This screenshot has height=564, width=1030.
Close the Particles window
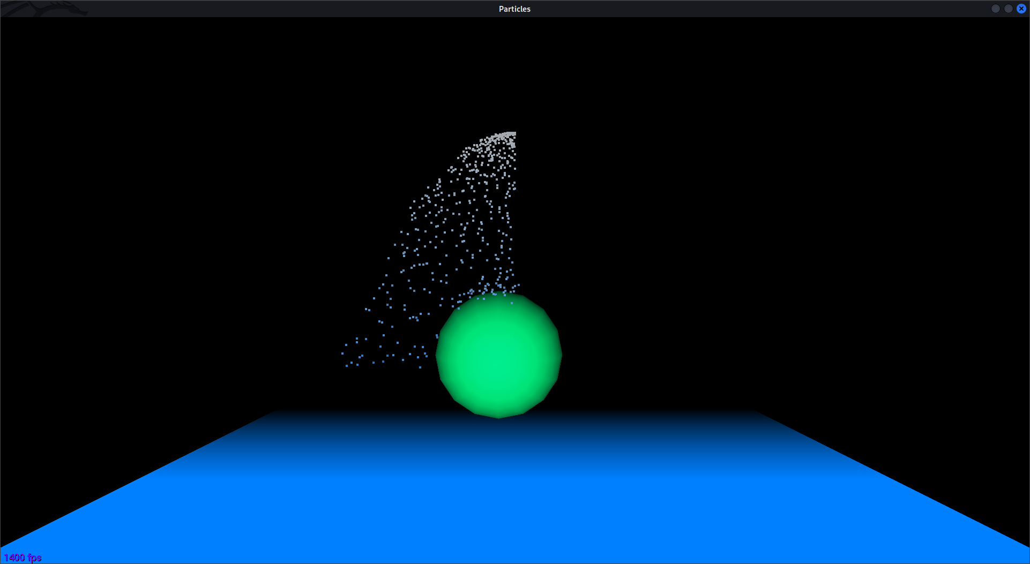point(1021,9)
